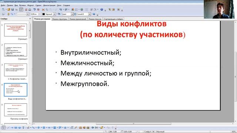This screenshot has height=133, width=237.
Task: Select the Line with arrow tool
Action: (x=12, y=127)
